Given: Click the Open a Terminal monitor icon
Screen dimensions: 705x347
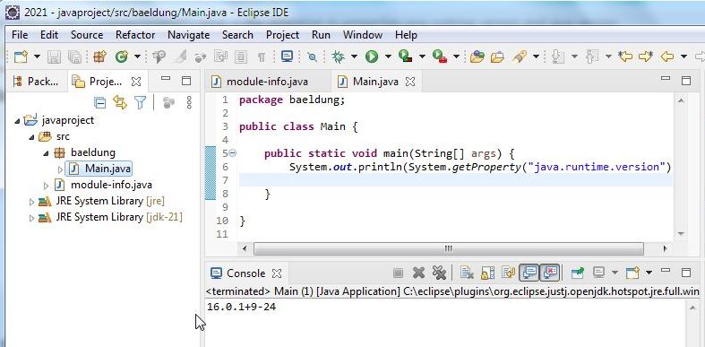Looking at the screenshot, I should point(287,56).
